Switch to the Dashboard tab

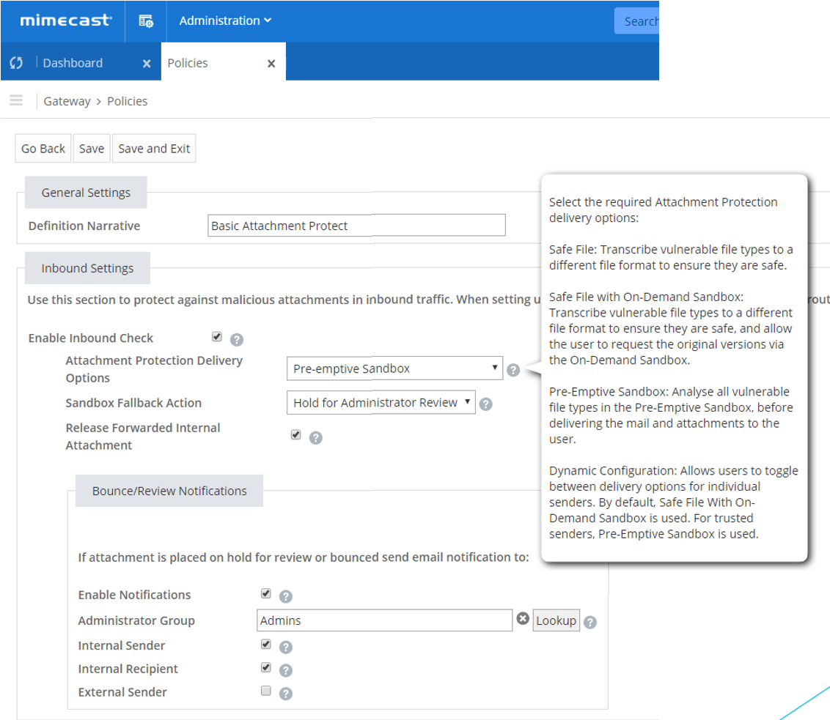[x=73, y=62]
